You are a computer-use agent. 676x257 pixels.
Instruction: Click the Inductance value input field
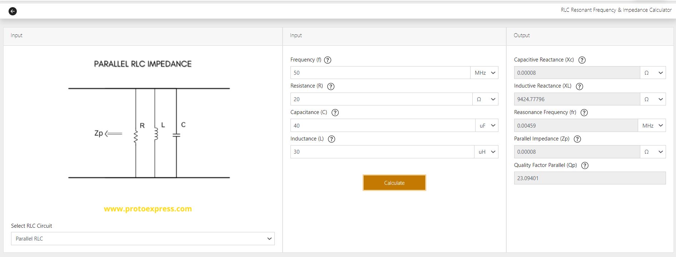click(x=382, y=152)
